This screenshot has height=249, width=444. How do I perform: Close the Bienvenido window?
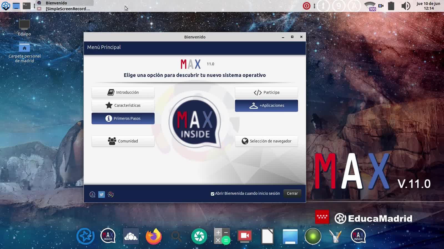[x=301, y=37]
